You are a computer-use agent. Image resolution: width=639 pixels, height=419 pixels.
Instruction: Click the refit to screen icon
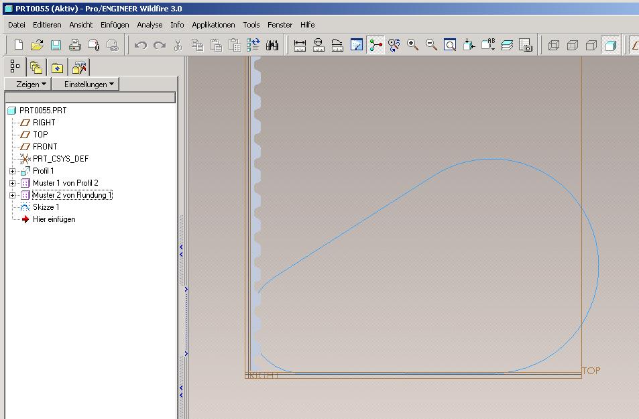450,45
